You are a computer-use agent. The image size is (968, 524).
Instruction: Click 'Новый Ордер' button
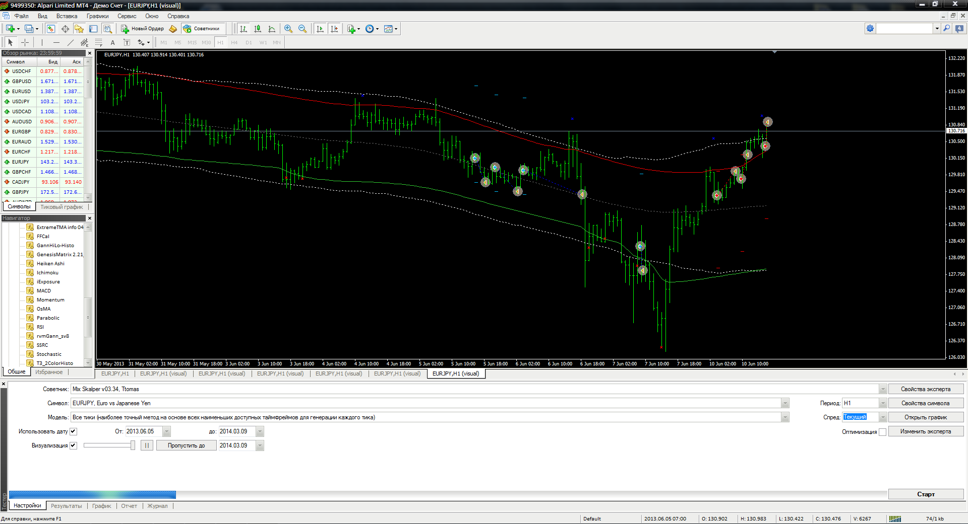143,29
